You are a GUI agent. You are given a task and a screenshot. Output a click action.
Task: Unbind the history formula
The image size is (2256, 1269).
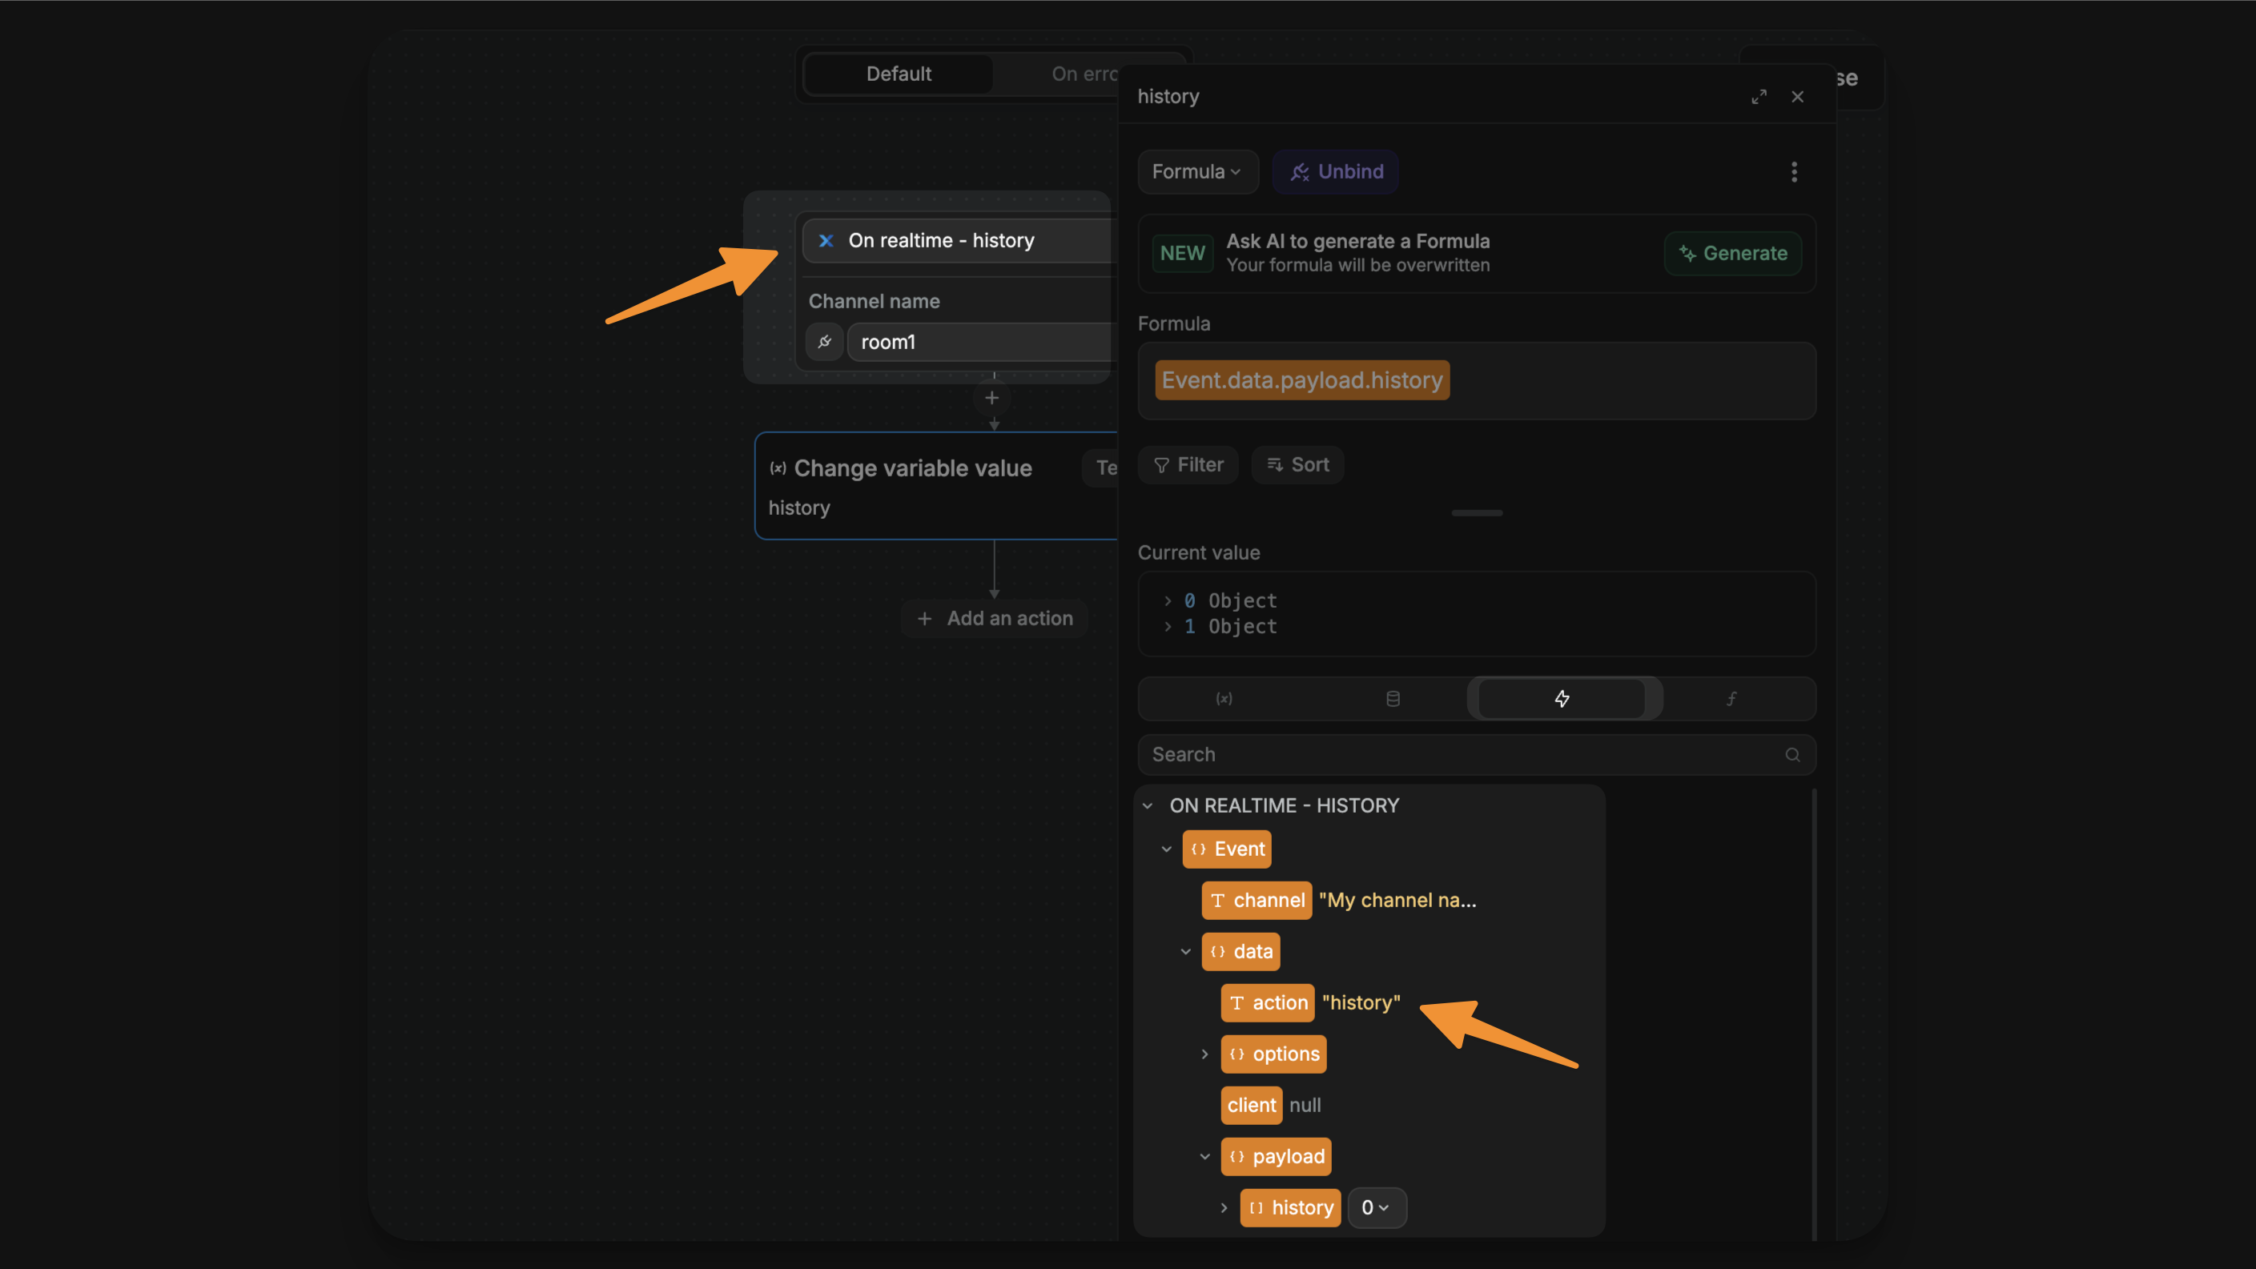tap(1335, 171)
